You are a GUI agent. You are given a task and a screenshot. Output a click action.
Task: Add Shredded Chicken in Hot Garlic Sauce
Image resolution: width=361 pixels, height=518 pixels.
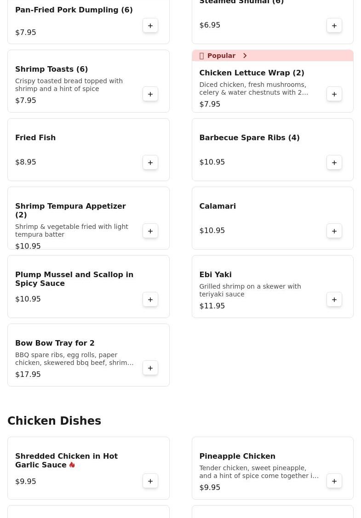click(x=150, y=481)
